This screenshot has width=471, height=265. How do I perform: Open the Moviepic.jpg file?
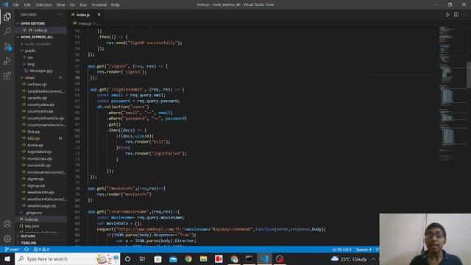point(41,71)
